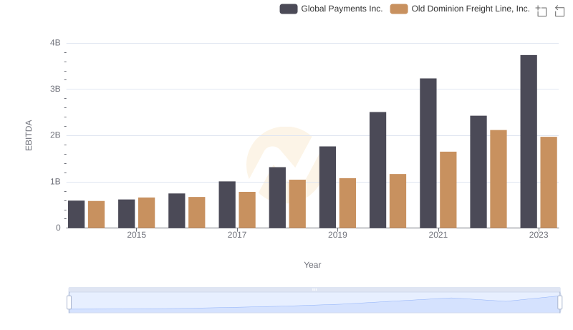Click the range slider's right handle

pyautogui.click(x=559, y=303)
